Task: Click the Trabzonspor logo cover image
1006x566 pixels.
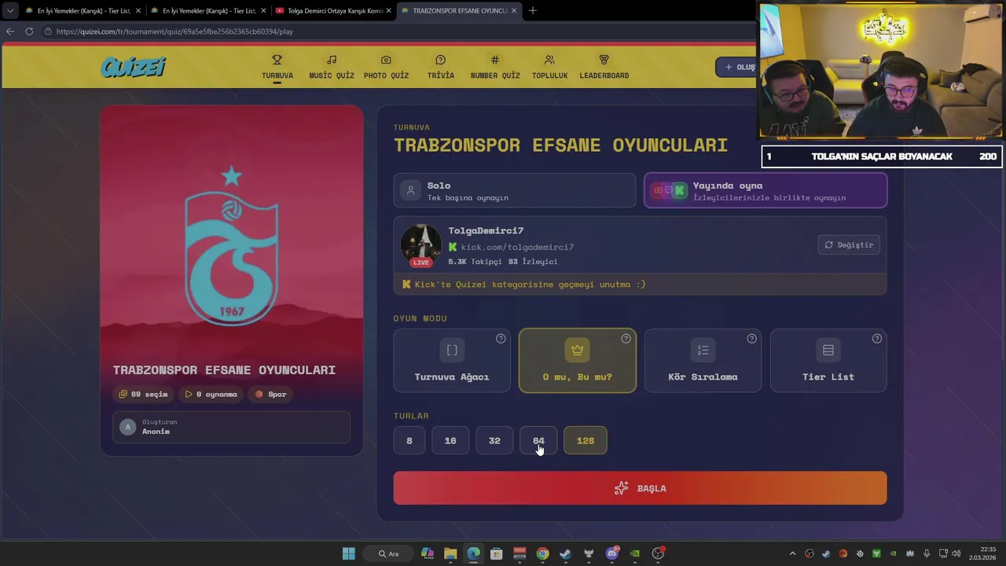Action: pos(232,245)
